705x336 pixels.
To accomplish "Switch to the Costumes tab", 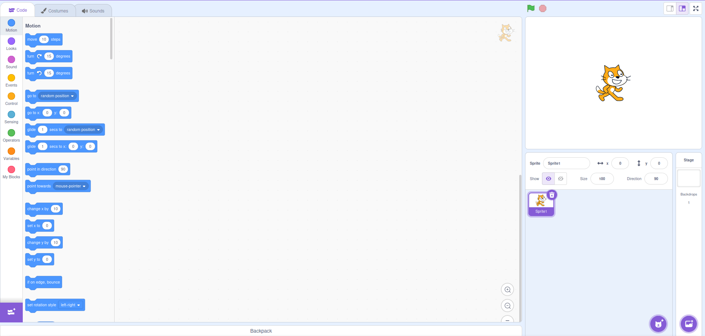I will pos(55,11).
